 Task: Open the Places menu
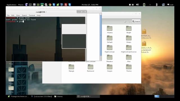coord(21,5)
